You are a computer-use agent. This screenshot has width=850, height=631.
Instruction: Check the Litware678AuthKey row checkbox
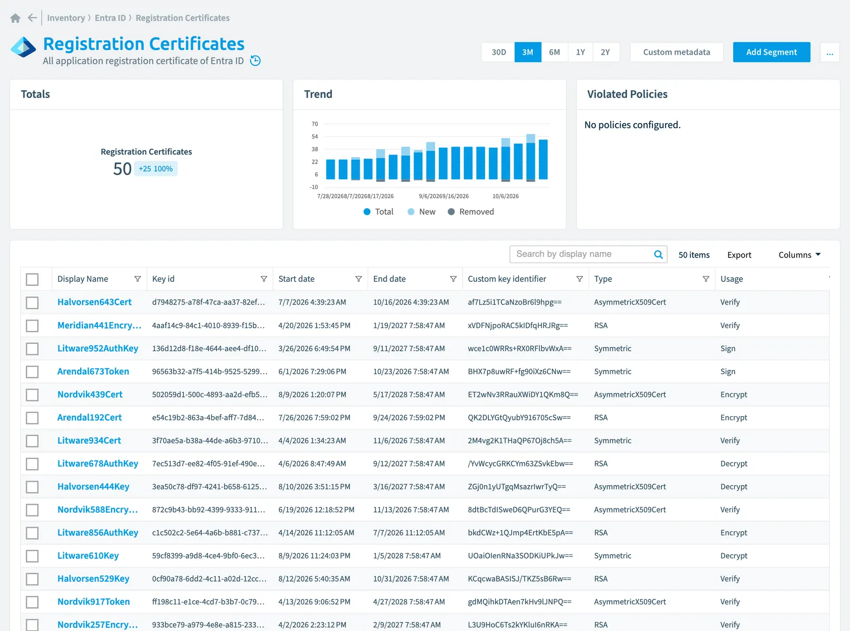point(32,464)
